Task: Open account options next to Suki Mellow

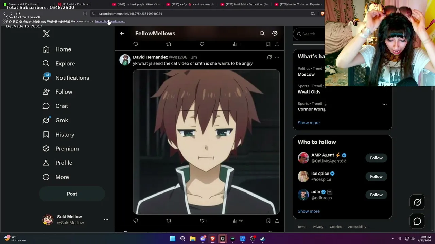Action: click(x=106, y=220)
